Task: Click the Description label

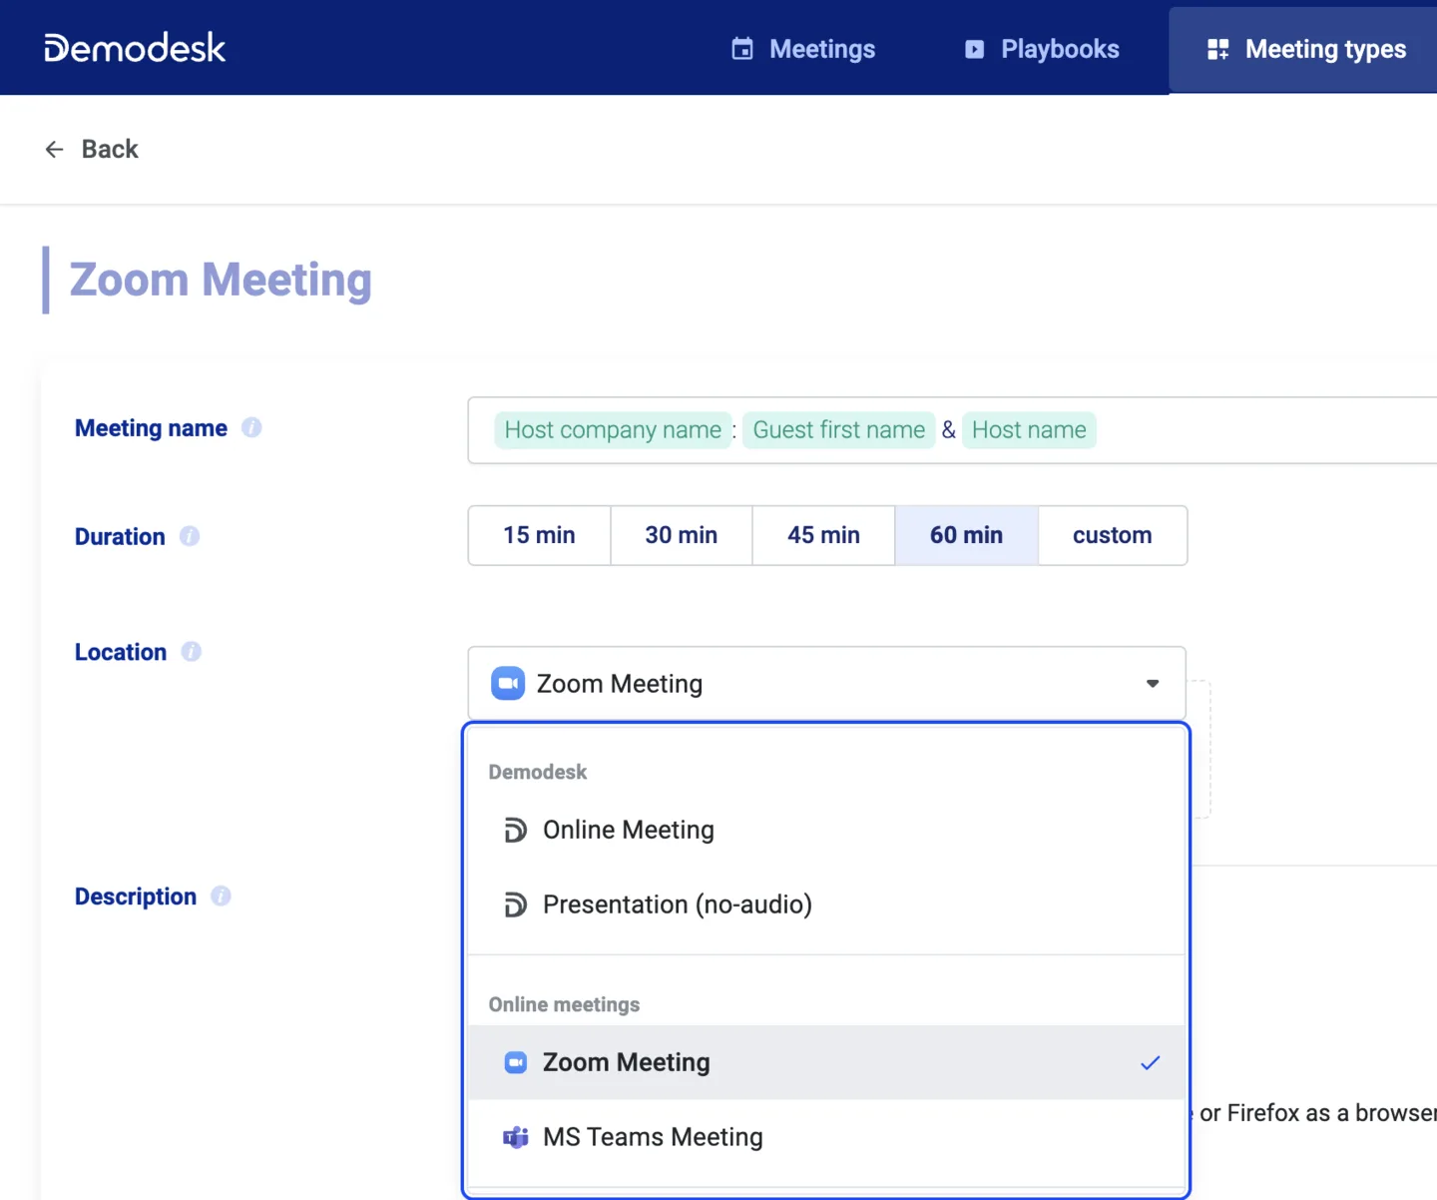Action: point(136,897)
